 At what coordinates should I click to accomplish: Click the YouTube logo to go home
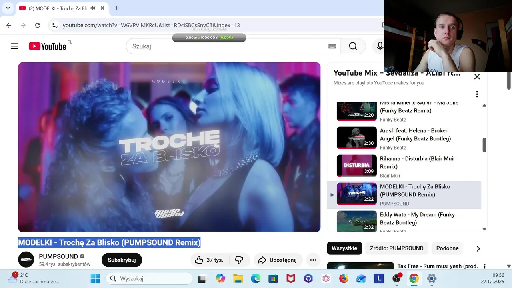coord(47,46)
